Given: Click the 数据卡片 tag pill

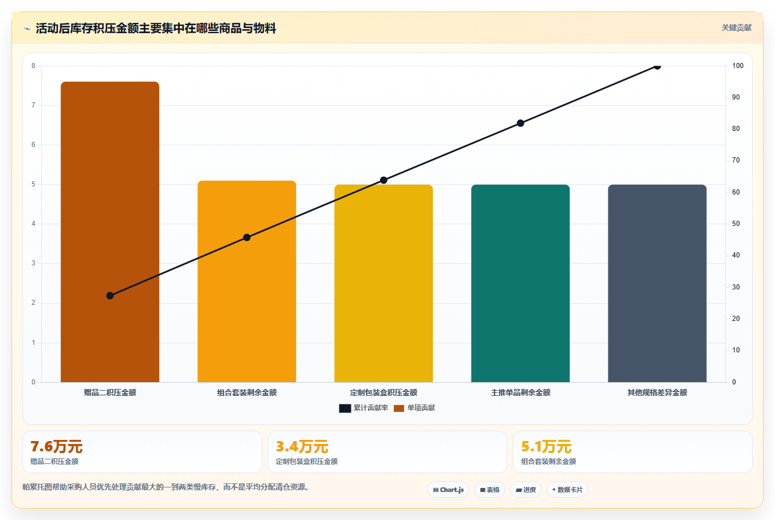Looking at the screenshot, I should pos(567,490).
